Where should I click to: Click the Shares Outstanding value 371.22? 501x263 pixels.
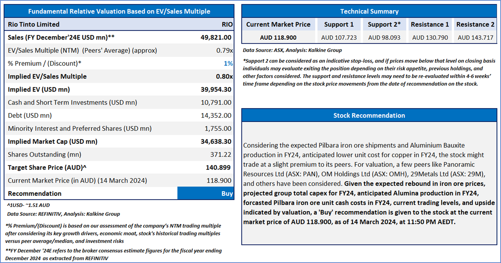coord(221,155)
